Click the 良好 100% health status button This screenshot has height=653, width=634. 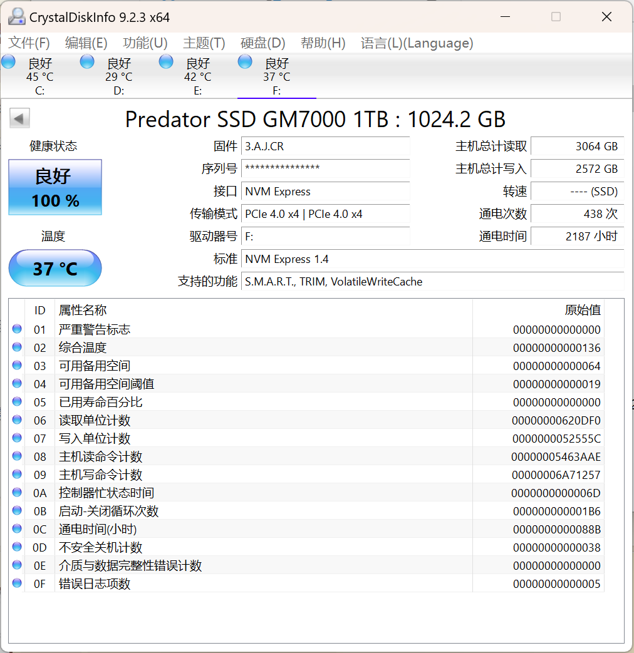click(x=55, y=186)
